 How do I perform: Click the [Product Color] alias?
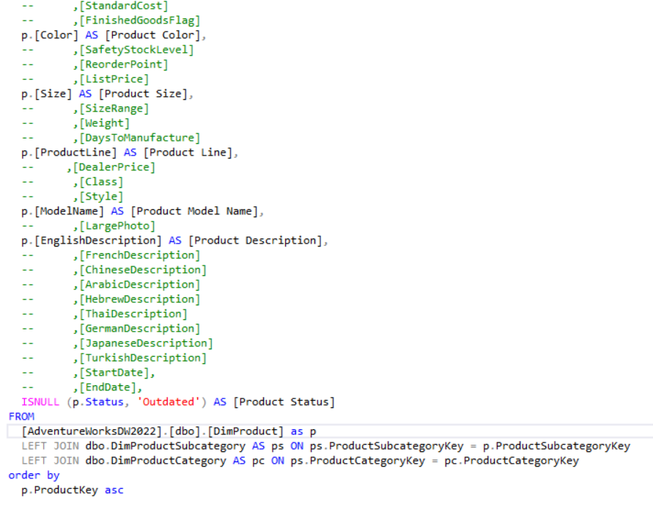click(x=152, y=35)
